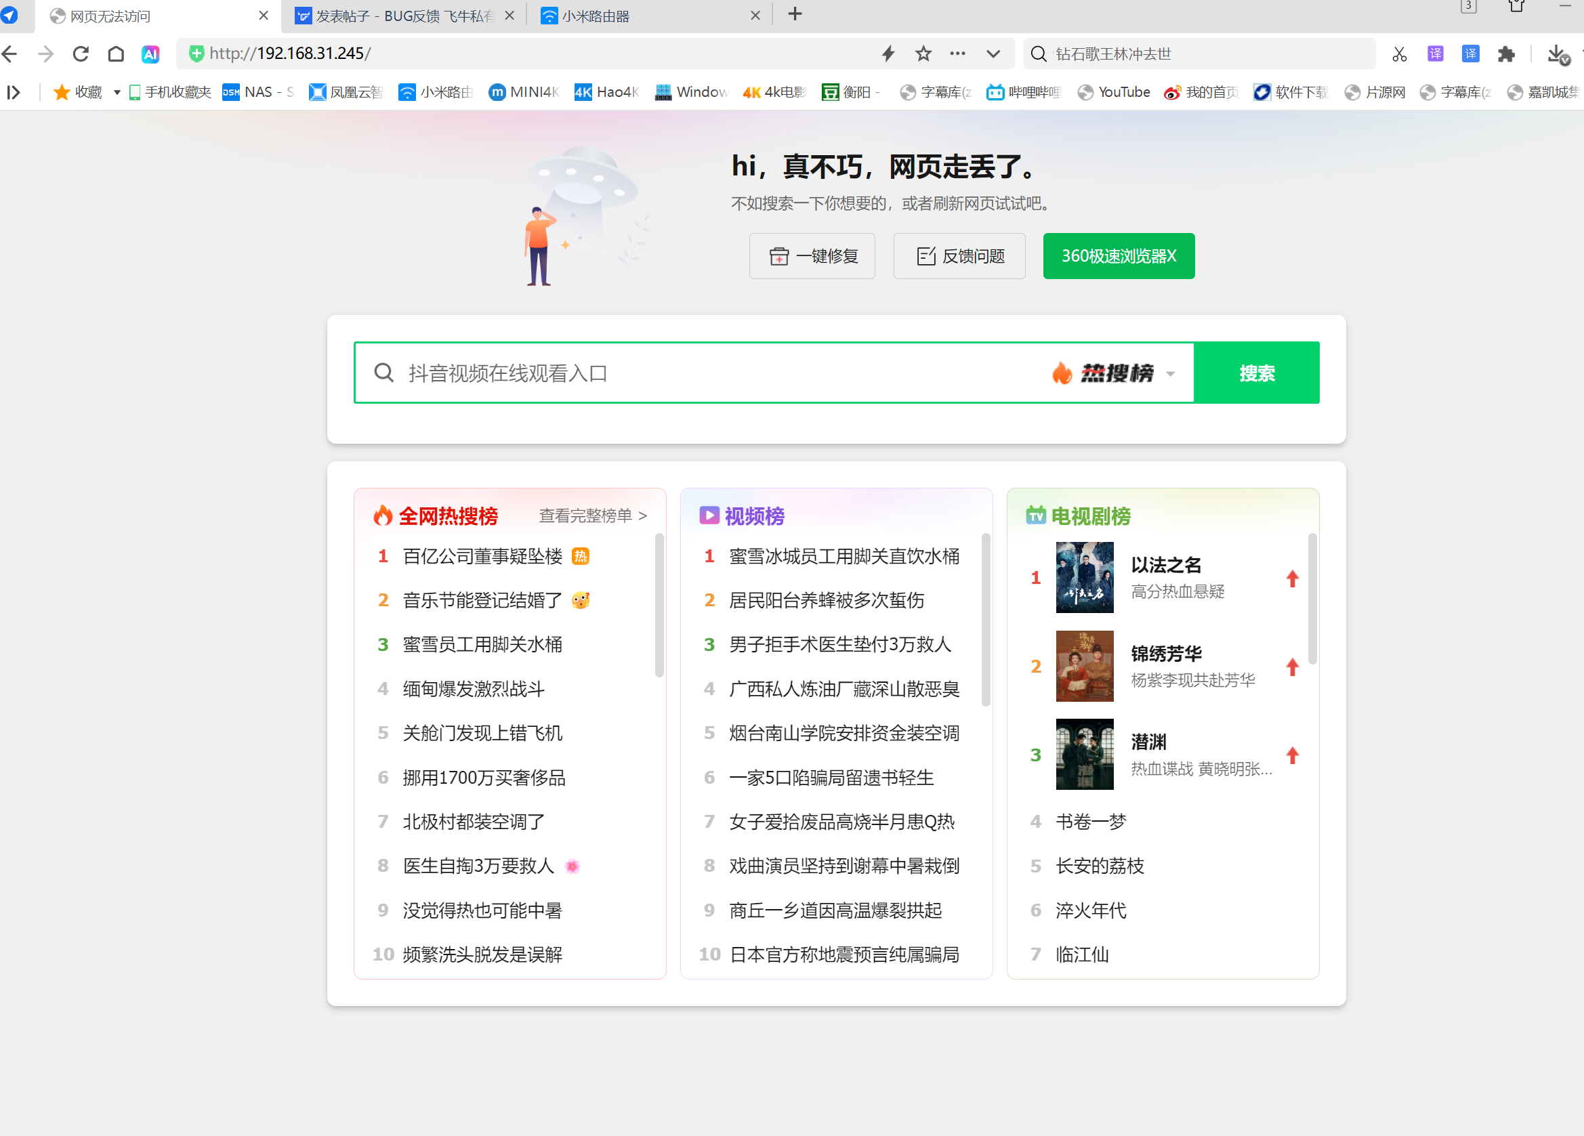
Task: Click the 一键修复 repair button
Action: [812, 256]
